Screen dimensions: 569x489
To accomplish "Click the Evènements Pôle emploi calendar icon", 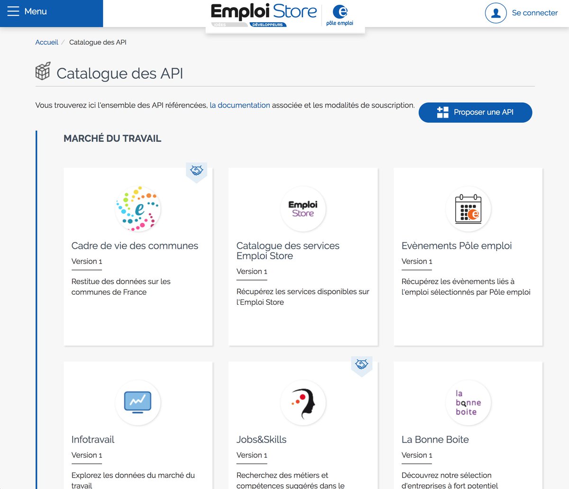I will click(468, 209).
